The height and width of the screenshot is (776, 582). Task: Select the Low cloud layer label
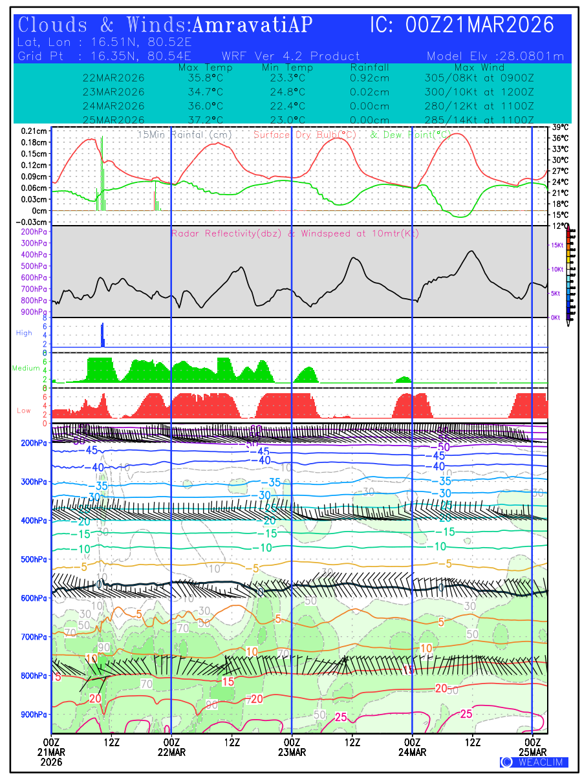tap(24, 411)
